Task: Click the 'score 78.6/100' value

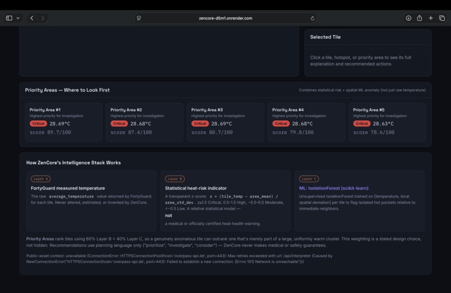Action: click(374, 133)
